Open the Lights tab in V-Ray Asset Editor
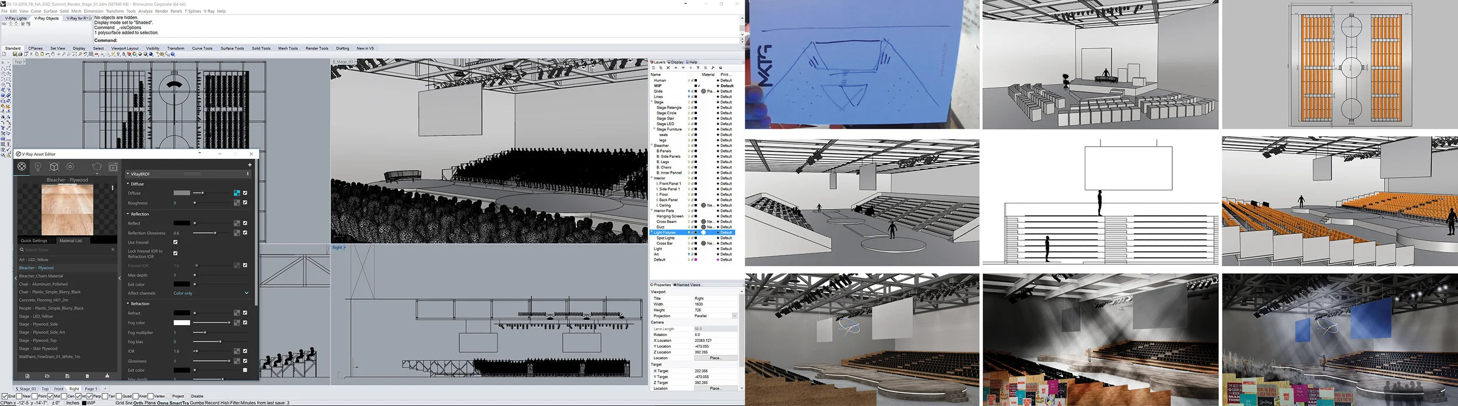This screenshot has width=1458, height=406. tap(38, 167)
